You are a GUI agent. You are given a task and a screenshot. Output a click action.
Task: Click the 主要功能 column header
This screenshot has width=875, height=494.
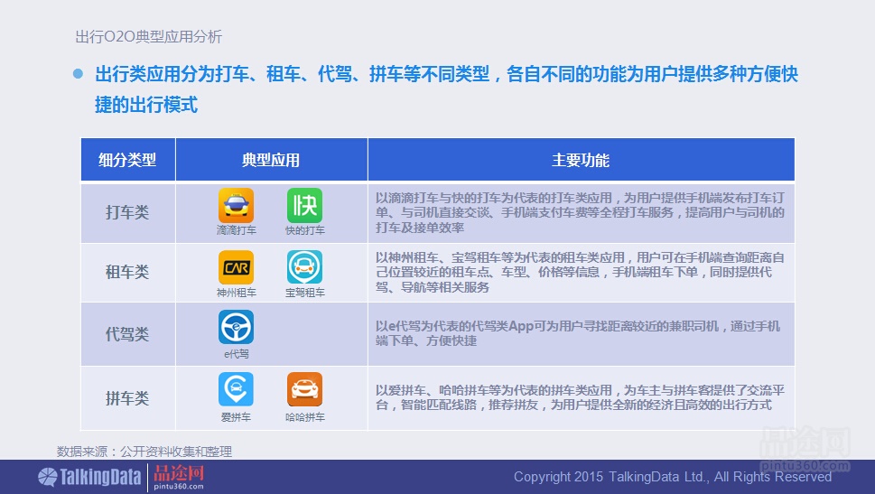pos(581,160)
